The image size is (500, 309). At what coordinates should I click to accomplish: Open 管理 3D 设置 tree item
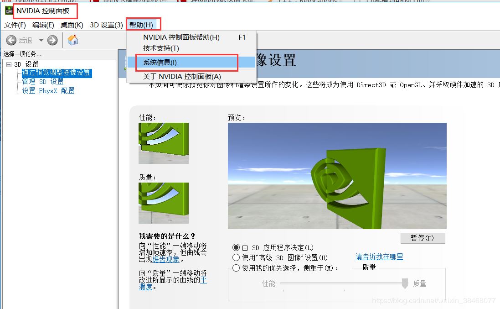[43, 82]
